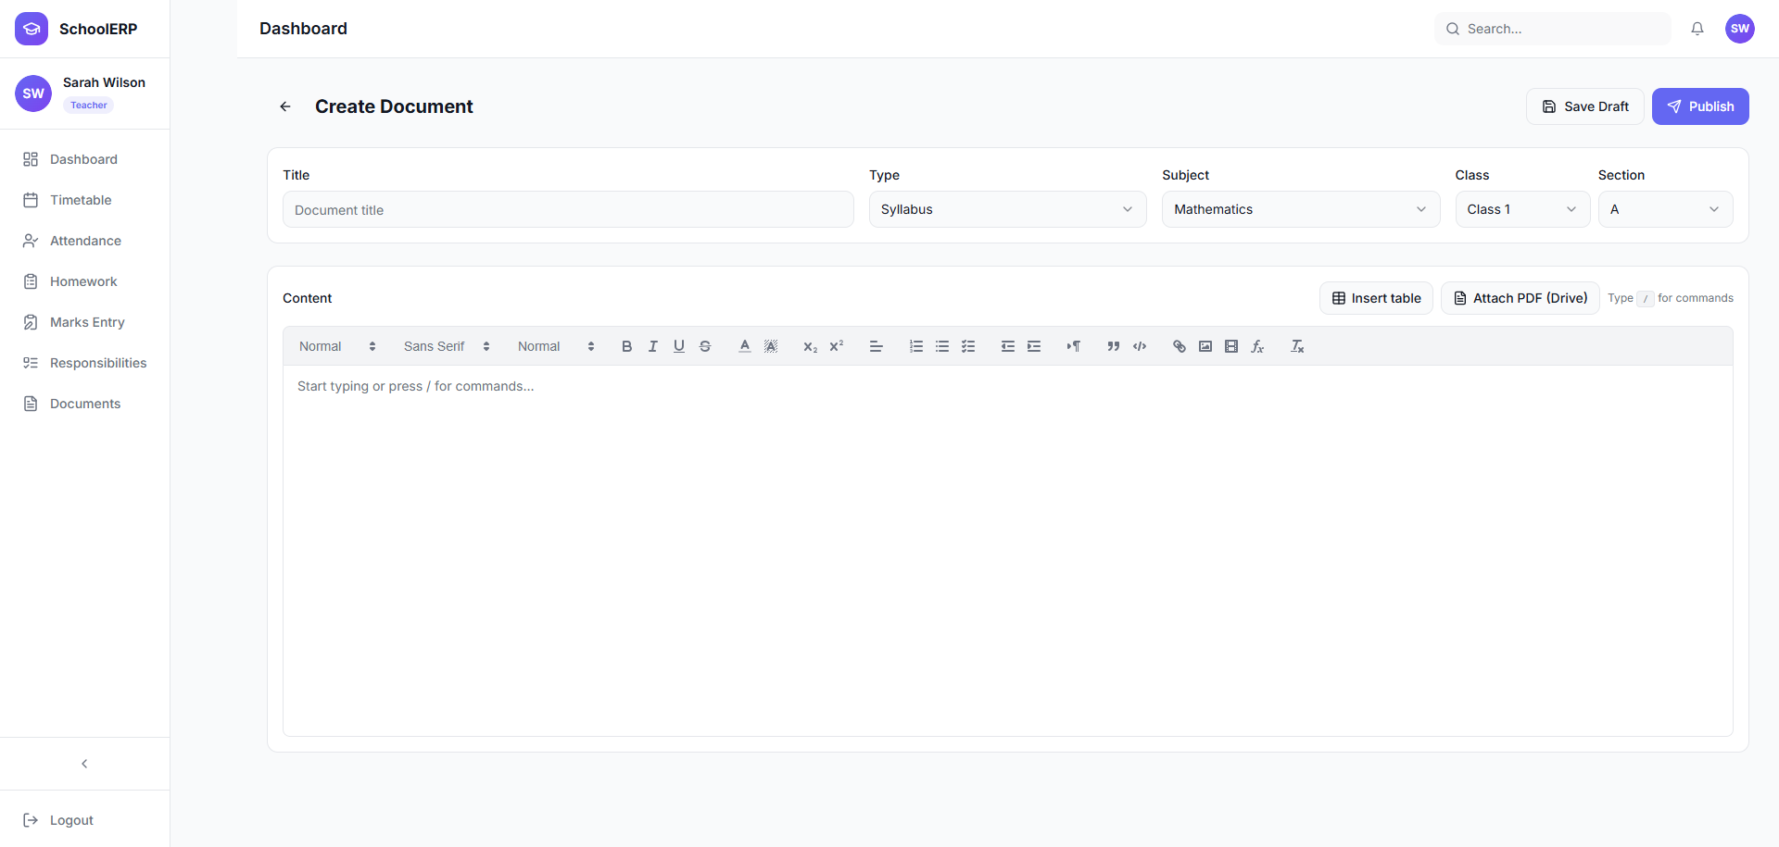Open the heading style dropdown showing Normal
Viewport: 1779px width, 847px height.
(337, 346)
